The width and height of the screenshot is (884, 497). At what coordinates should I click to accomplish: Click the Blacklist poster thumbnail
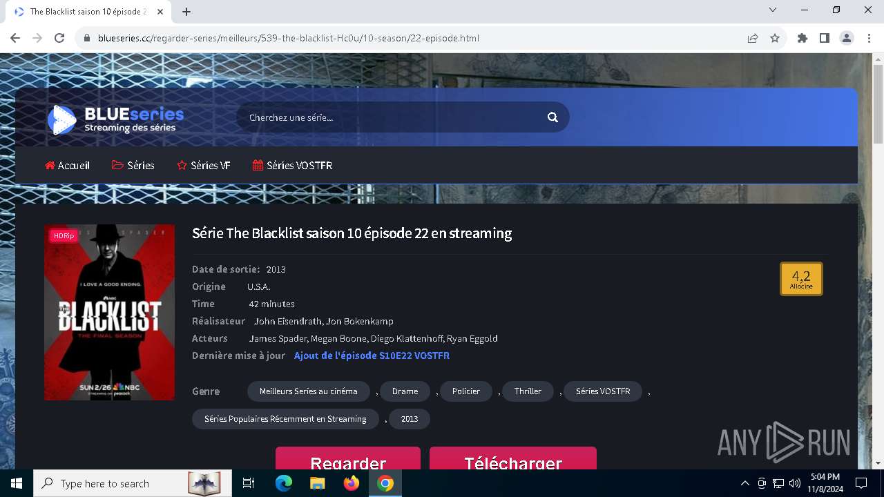(109, 312)
